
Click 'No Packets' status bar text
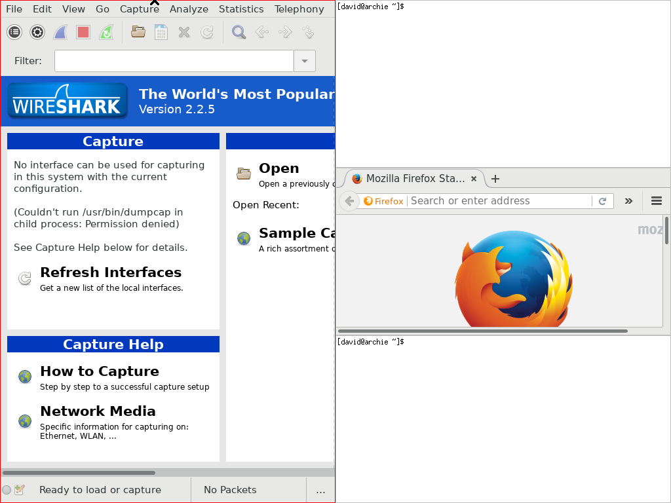(x=230, y=490)
